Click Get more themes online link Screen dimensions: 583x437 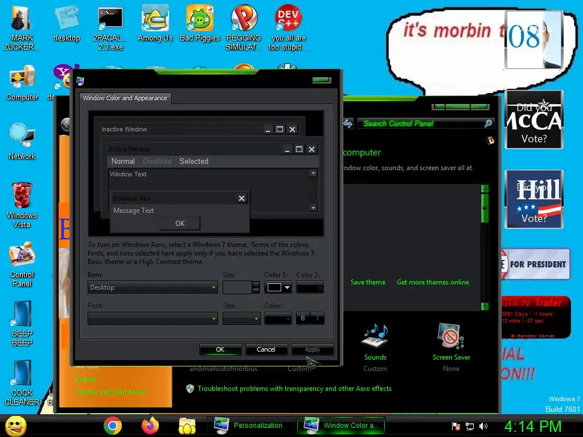tap(433, 282)
